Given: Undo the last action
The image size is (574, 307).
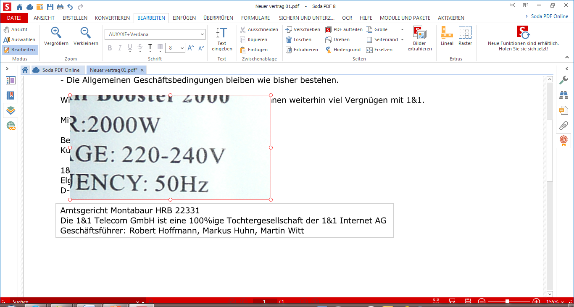Looking at the screenshot, I should (70, 7).
